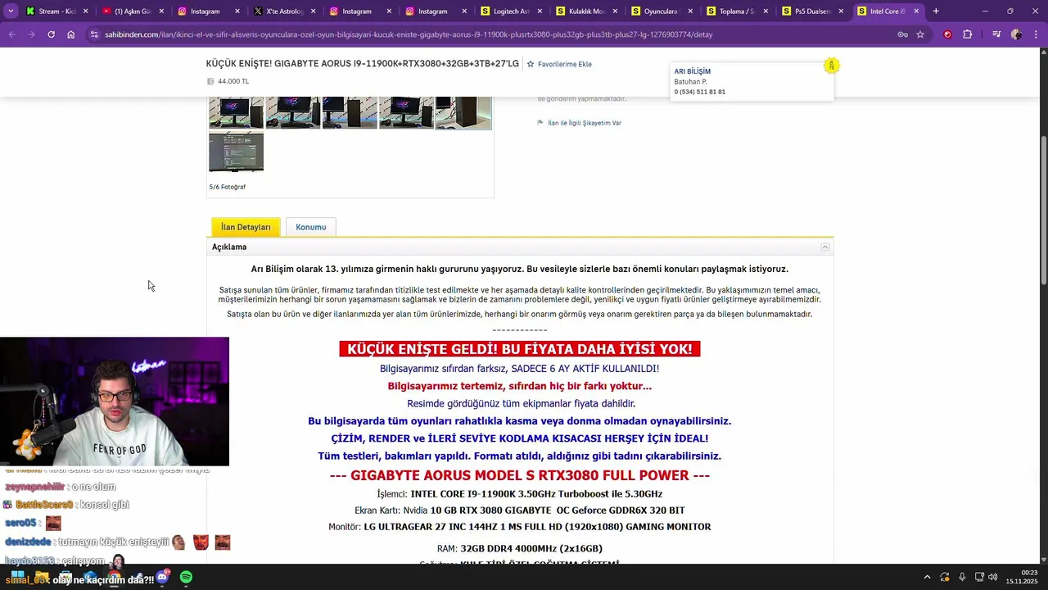Open the media control toolbar icon

coord(996,34)
